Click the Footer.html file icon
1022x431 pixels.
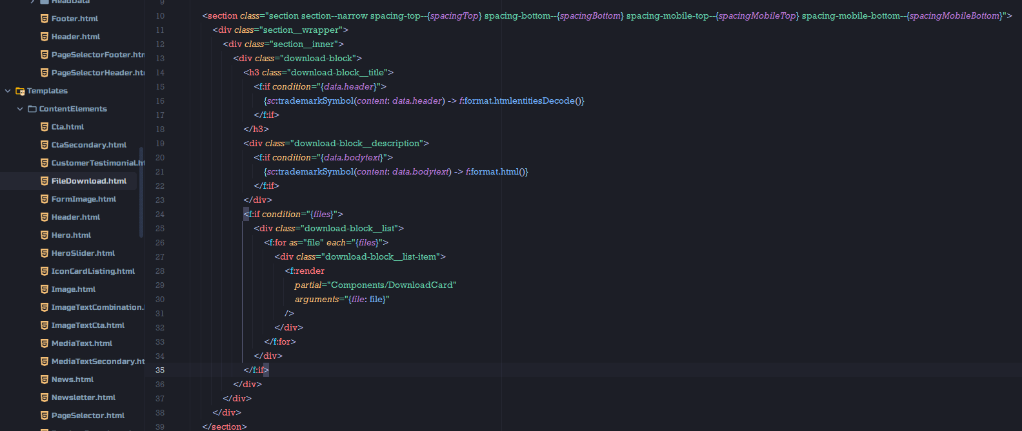pos(45,19)
